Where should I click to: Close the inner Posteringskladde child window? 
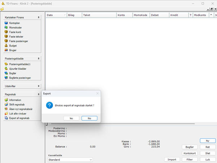tap(215, 9)
